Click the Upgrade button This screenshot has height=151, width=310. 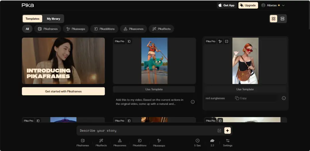248,5
